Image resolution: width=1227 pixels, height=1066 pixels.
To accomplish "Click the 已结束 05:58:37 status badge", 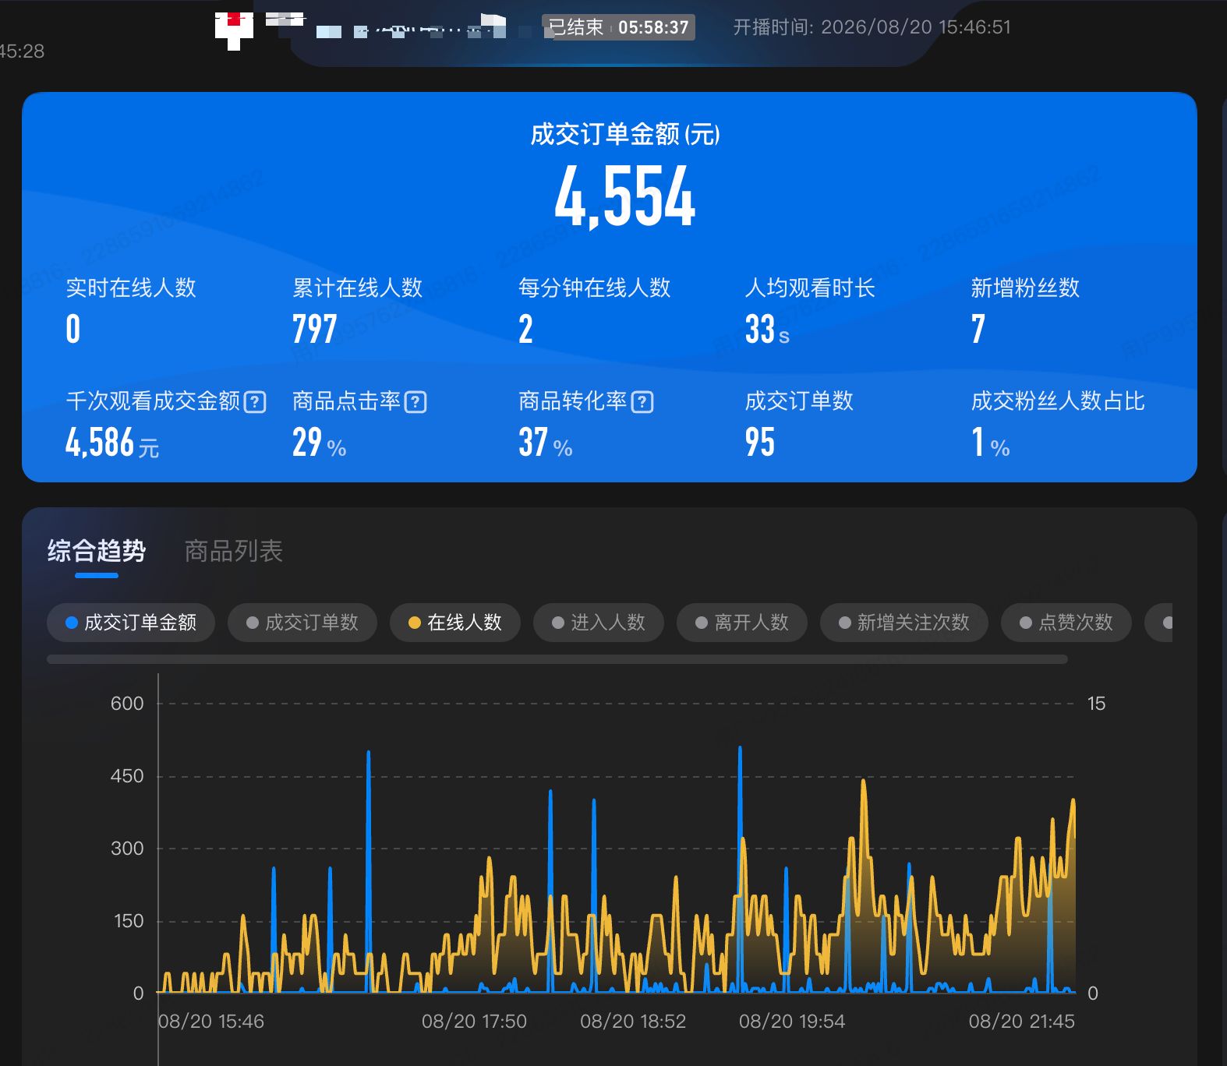I will [619, 27].
